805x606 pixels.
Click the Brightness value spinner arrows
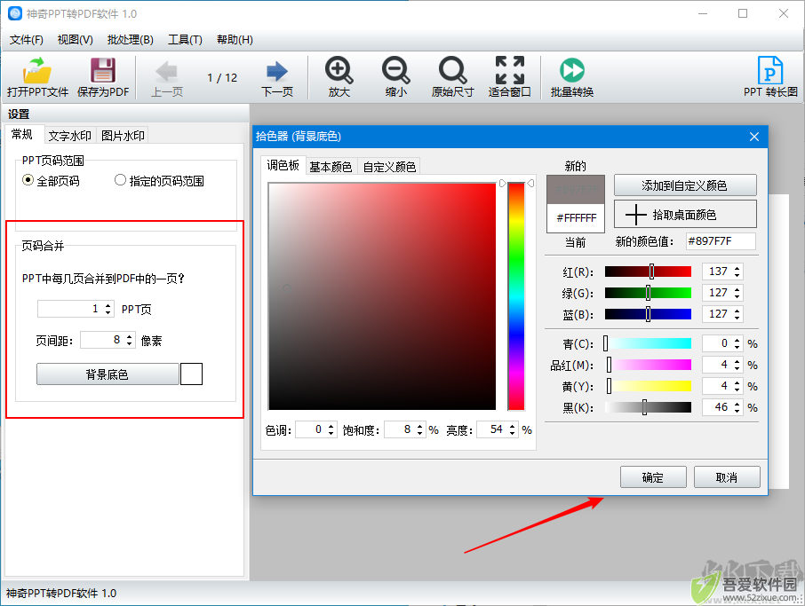tap(513, 429)
